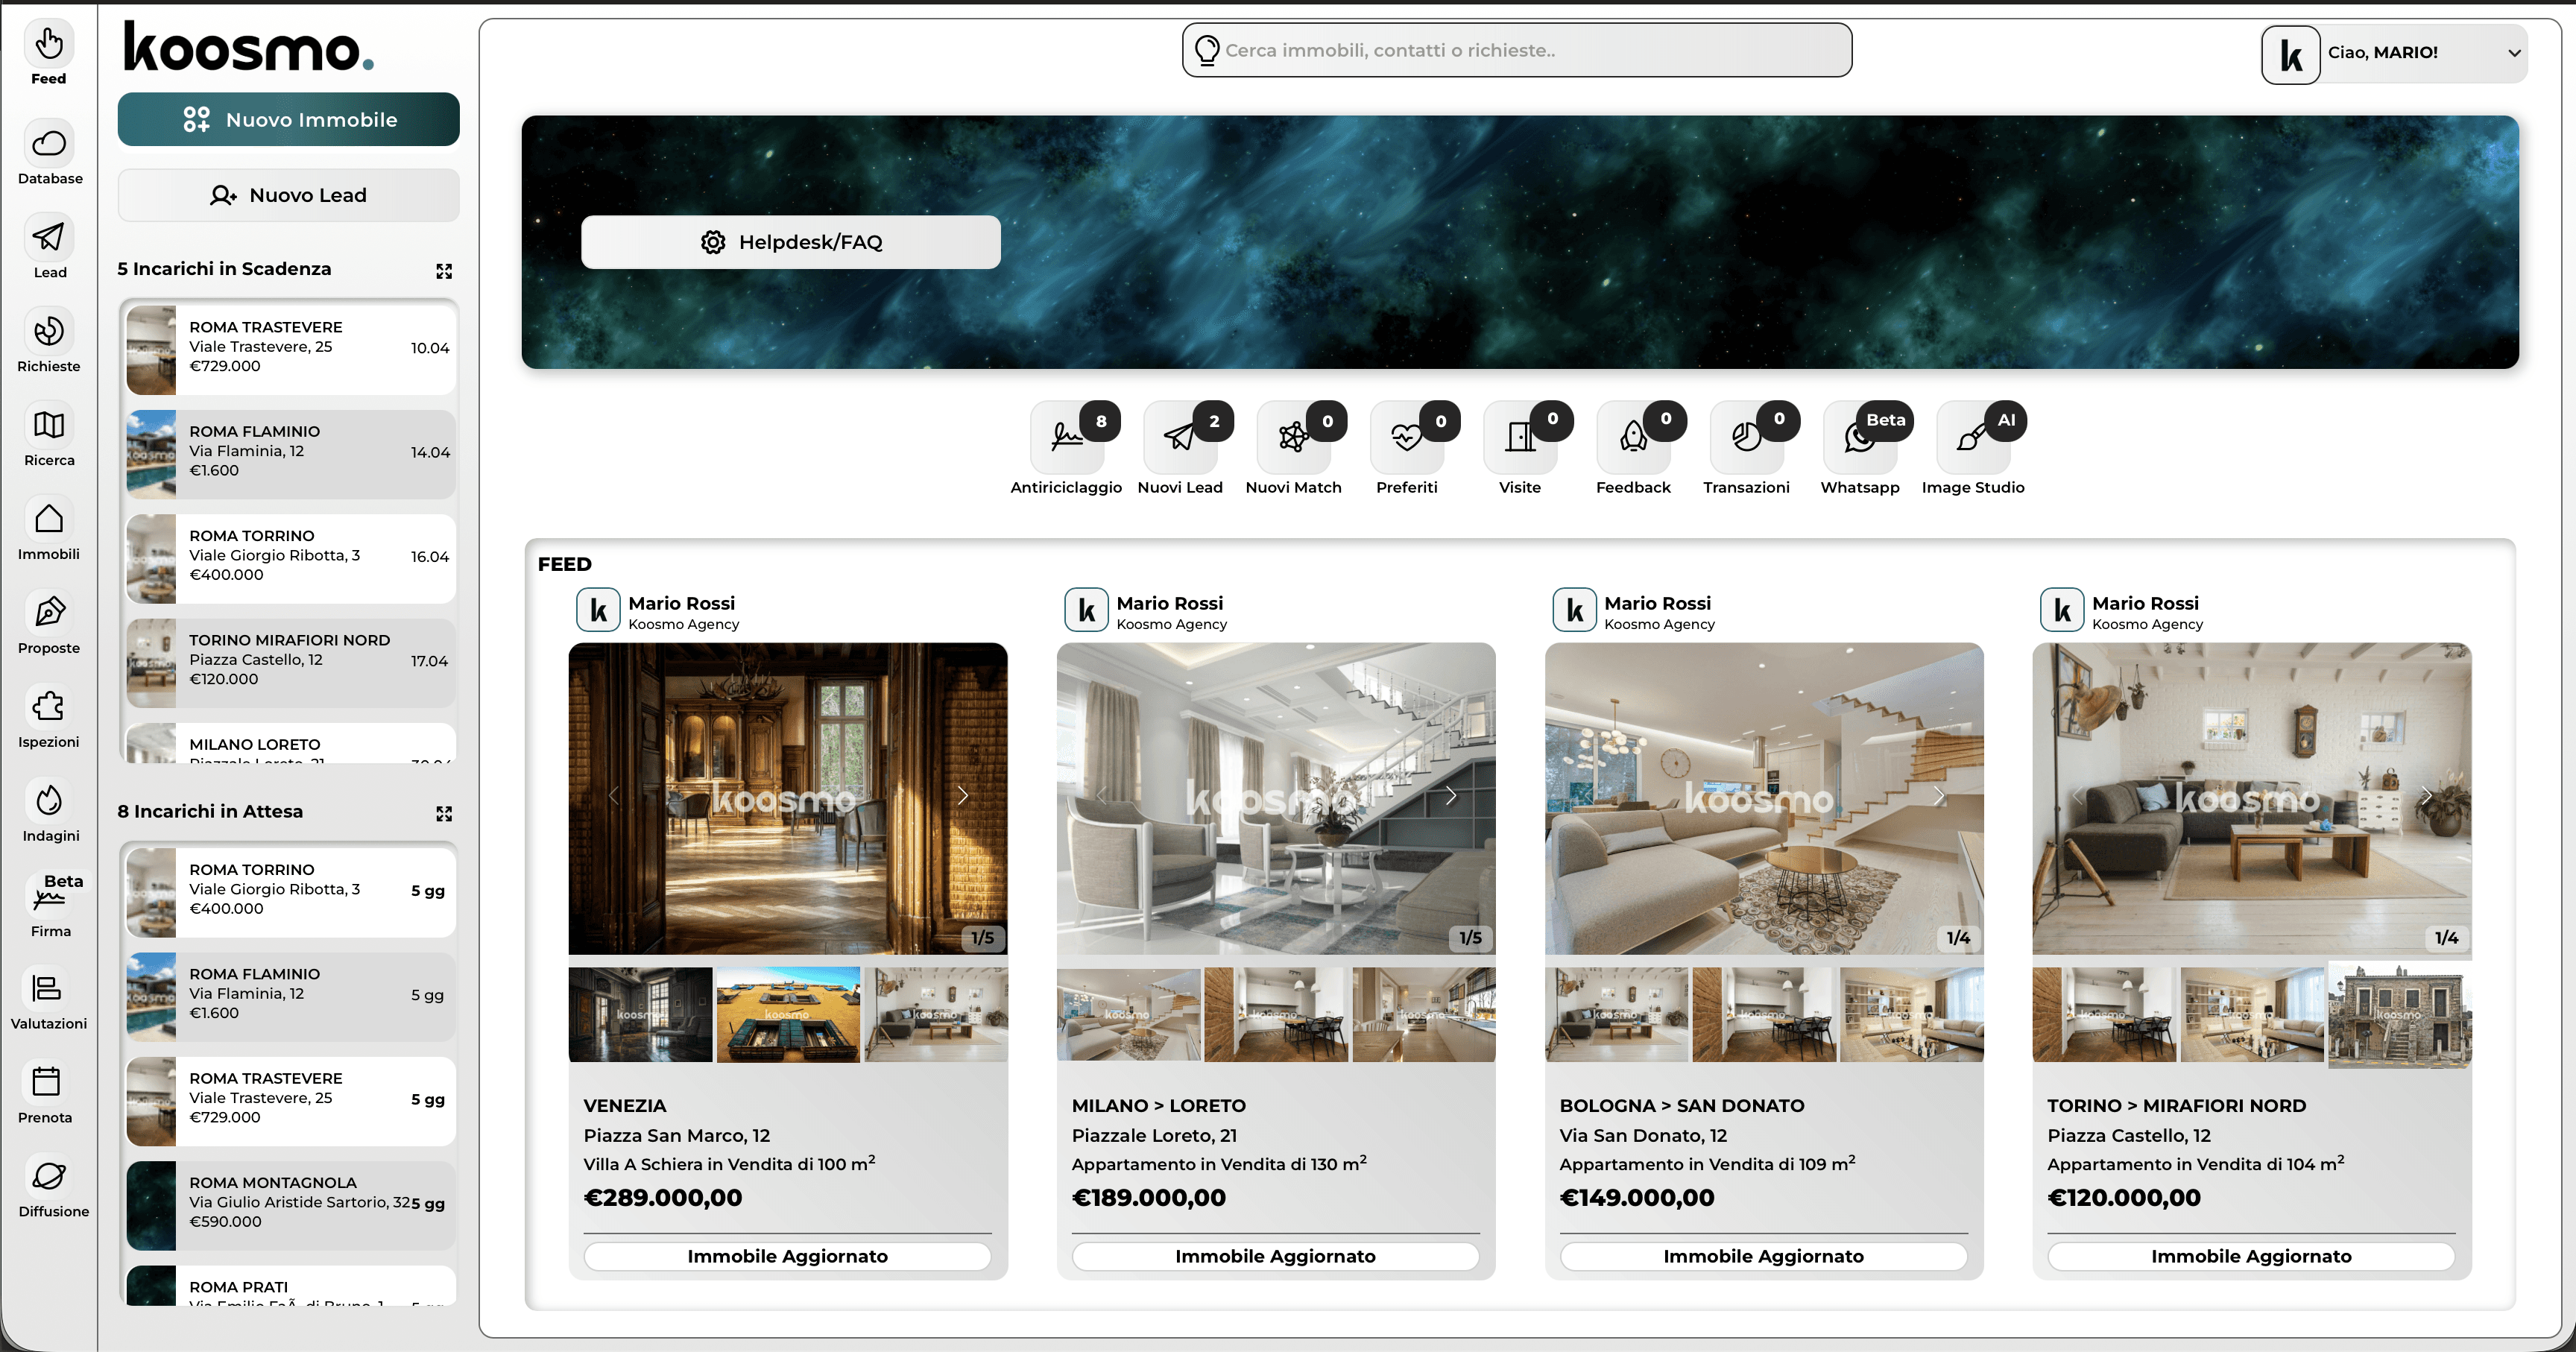2576x1352 pixels.
Task: Click Via San Donato, 12 address text
Action: coord(1643,1135)
